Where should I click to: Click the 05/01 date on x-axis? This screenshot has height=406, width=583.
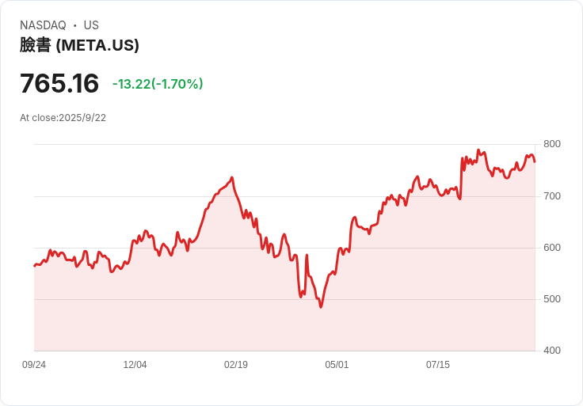point(337,365)
